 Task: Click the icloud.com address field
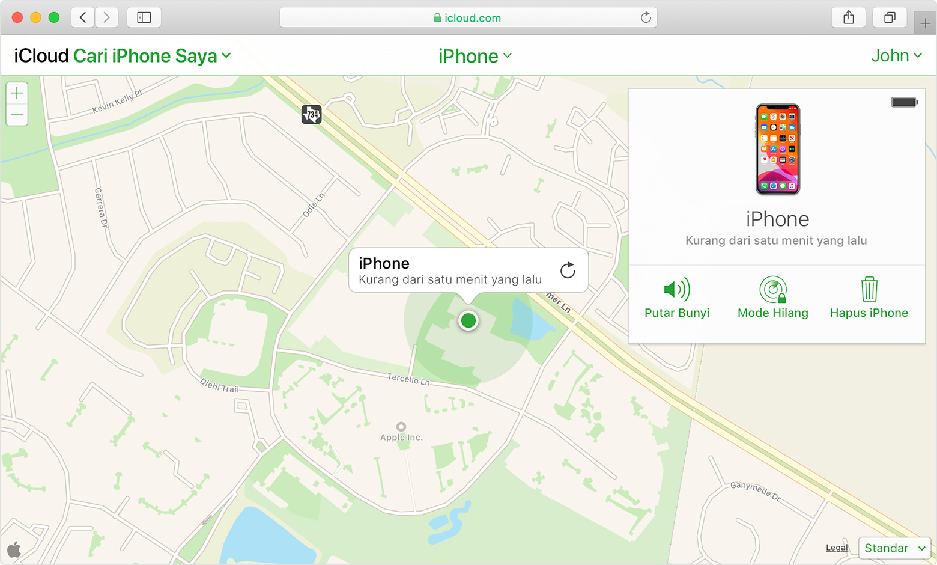[468, 17]
